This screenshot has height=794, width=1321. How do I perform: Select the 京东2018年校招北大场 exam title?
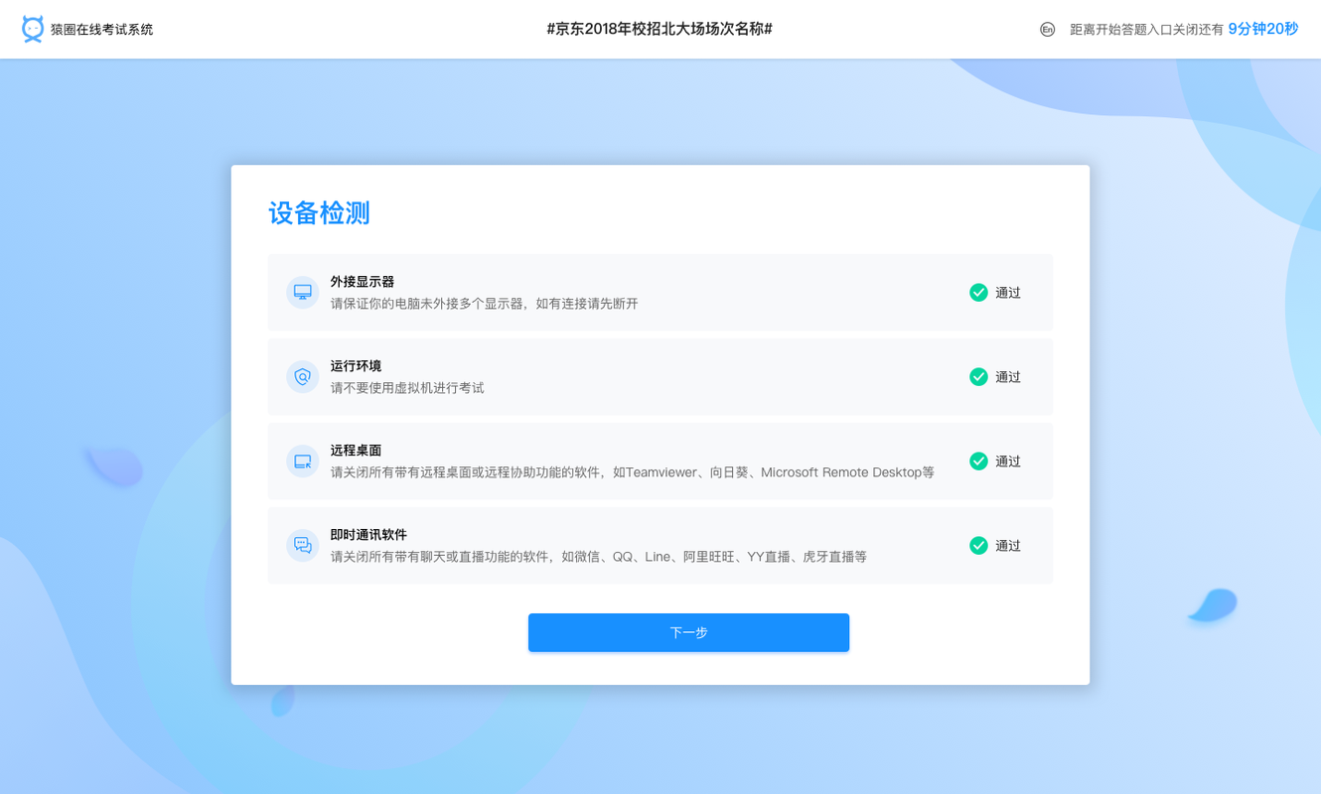[x=660, y=29]
